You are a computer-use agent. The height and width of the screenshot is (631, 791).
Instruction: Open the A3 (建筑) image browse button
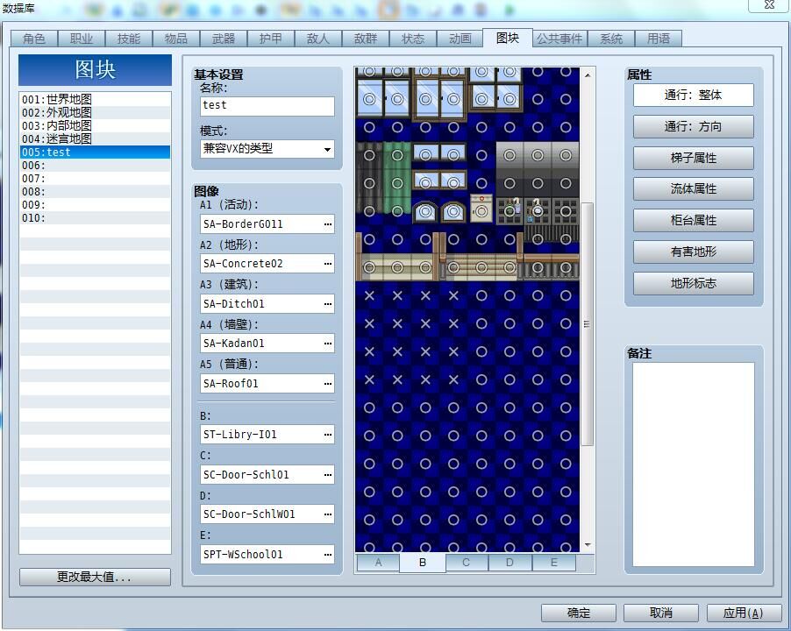tap(328, 304)
